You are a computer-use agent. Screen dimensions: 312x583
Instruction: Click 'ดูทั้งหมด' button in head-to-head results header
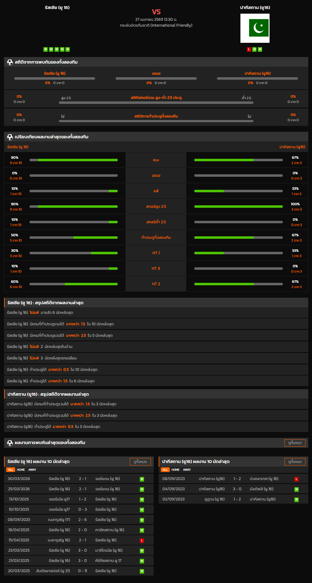(295, 443)
